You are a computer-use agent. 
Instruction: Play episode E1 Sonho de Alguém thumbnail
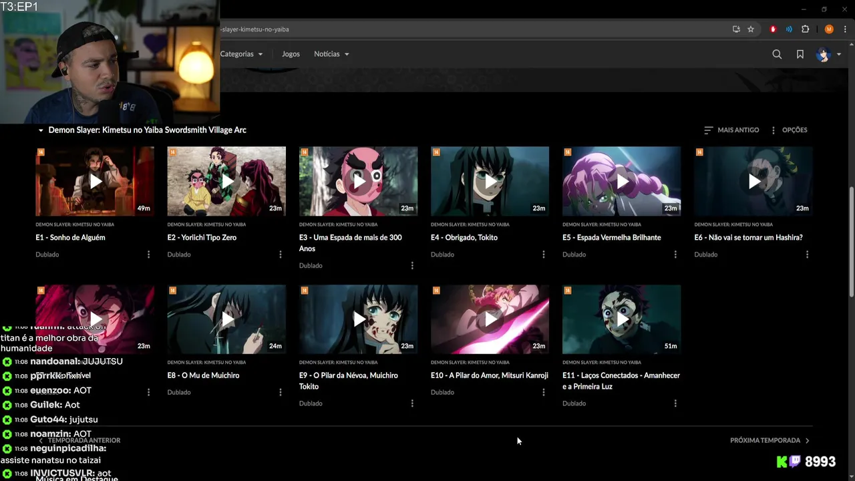95,181
